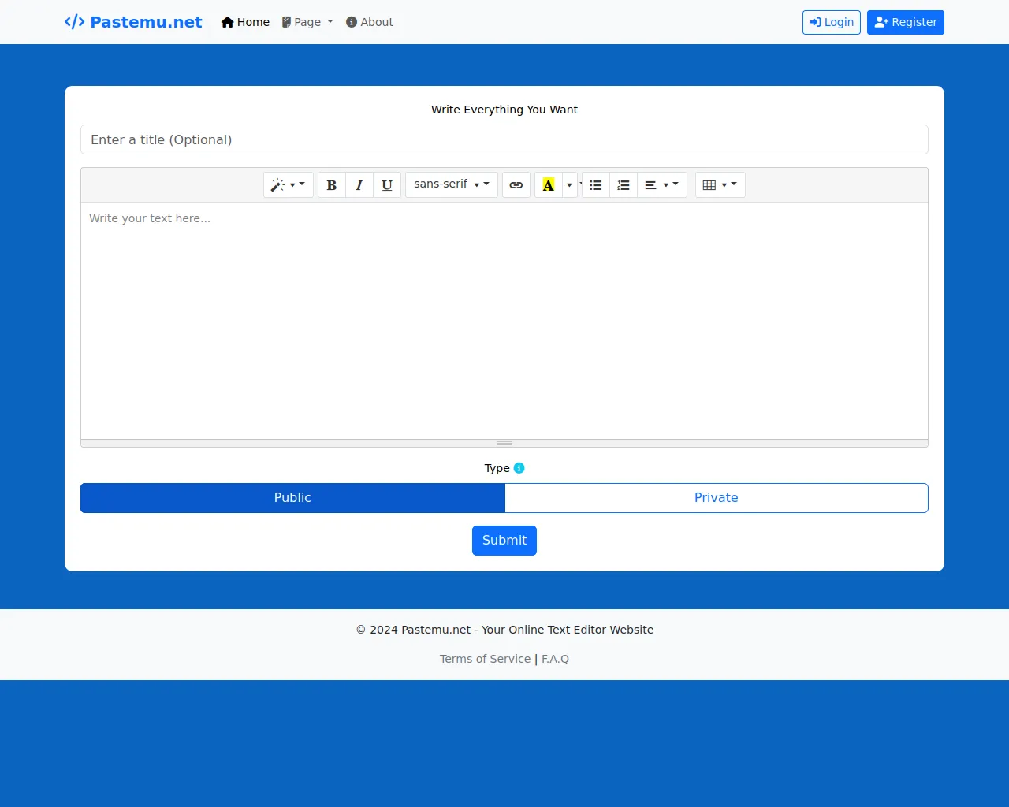Open the magic wand style dropdown

[288, 185]
